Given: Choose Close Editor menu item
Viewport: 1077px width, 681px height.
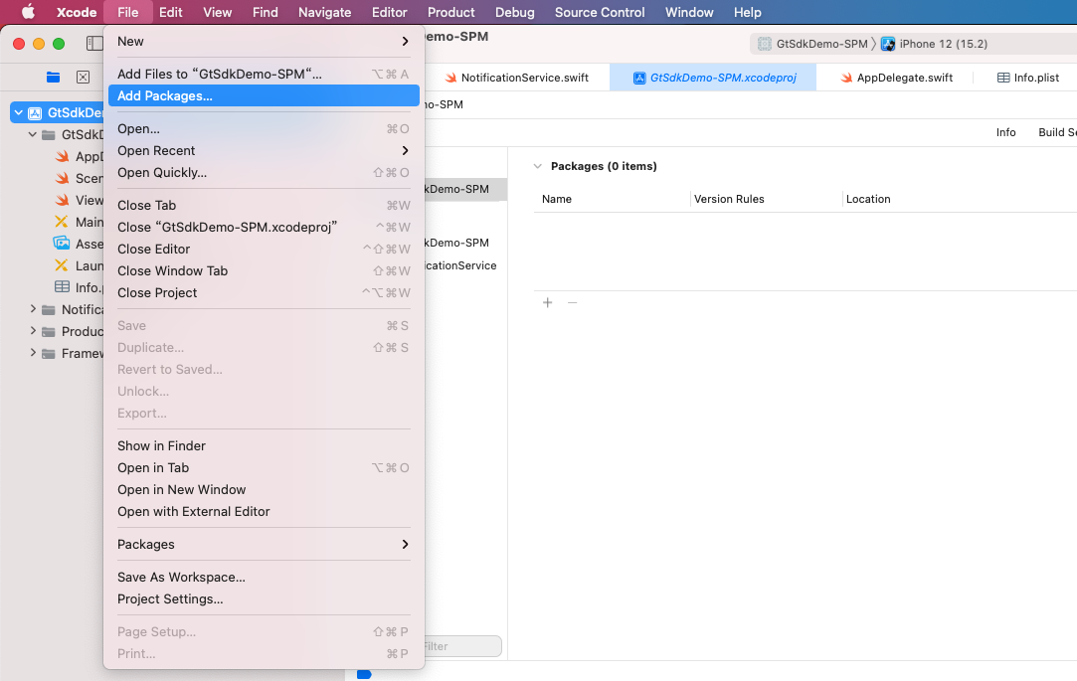Looking at the screenshot, I should coord(264,250).
